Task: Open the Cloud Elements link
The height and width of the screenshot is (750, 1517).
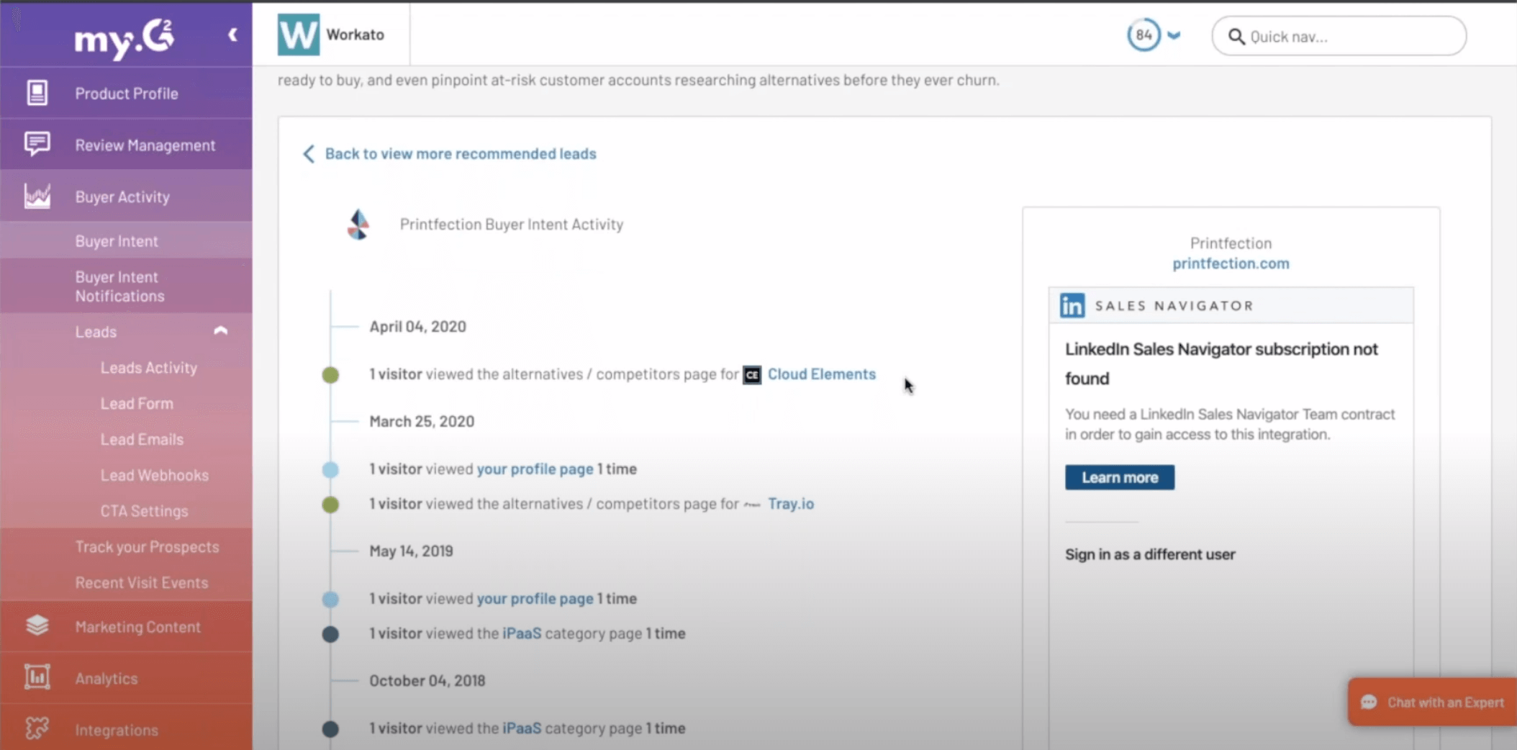Action: [821, 374]
